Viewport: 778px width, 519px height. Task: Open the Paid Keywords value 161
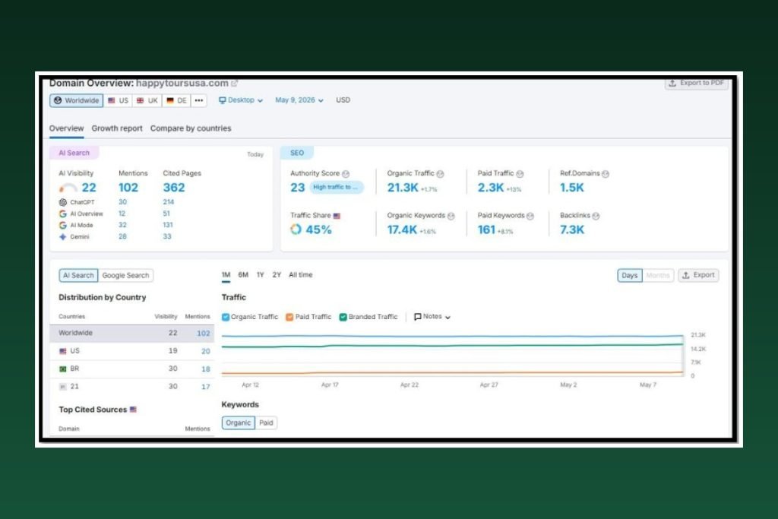486,229
